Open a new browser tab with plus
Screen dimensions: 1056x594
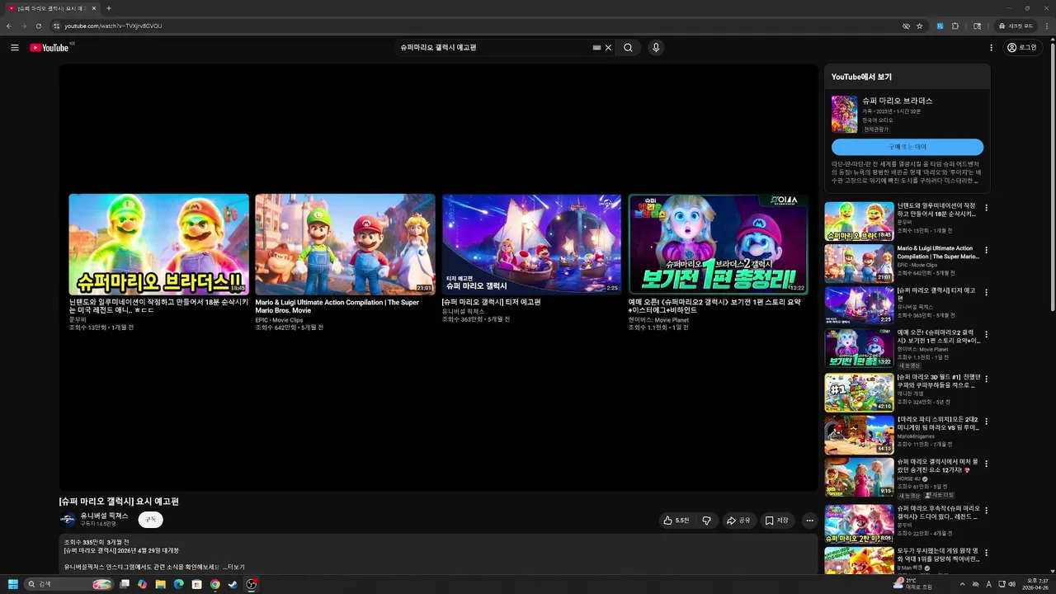[x=108, y=8]
